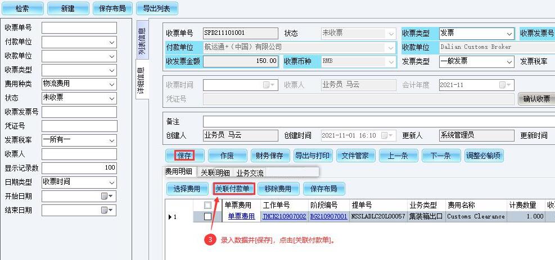
Task: Open the 收票时间 calendar picker icon
Action: 267,85
